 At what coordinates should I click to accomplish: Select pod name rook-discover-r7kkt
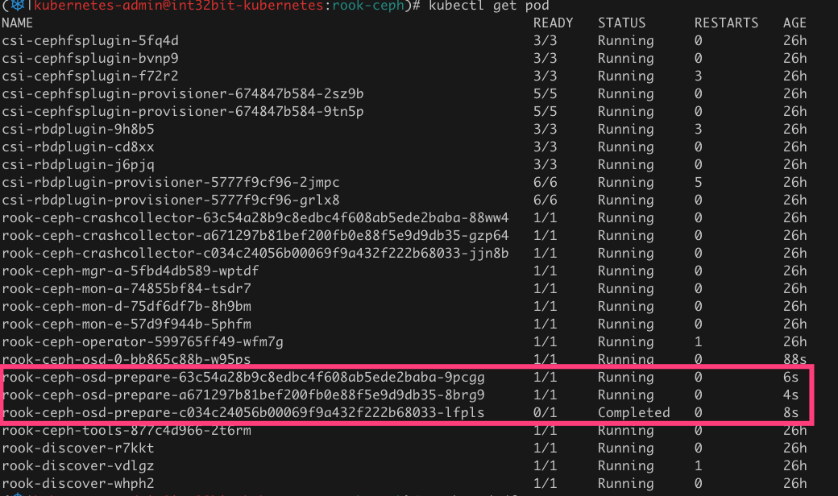tap(78, 448)
